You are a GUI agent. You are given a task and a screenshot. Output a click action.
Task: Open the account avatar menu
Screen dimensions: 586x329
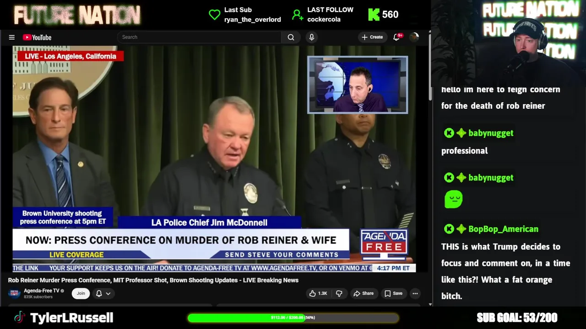pyautogui.click(x=414, y=37)
